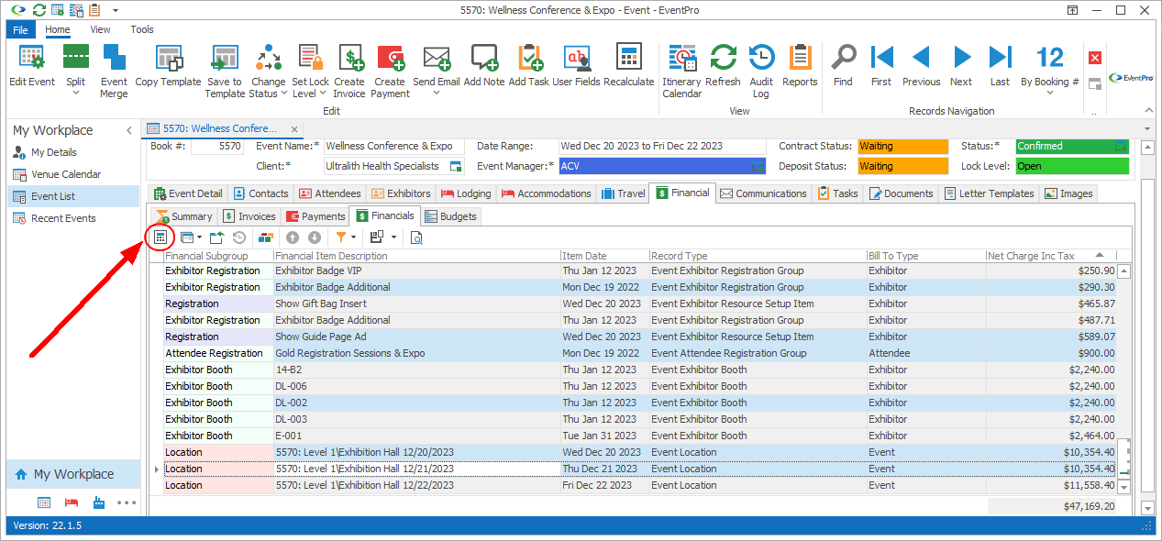Screen dimensions: 1162x541
Task: Click the export arrow icon in Financials toolbar
Action: tap(216, 237)
